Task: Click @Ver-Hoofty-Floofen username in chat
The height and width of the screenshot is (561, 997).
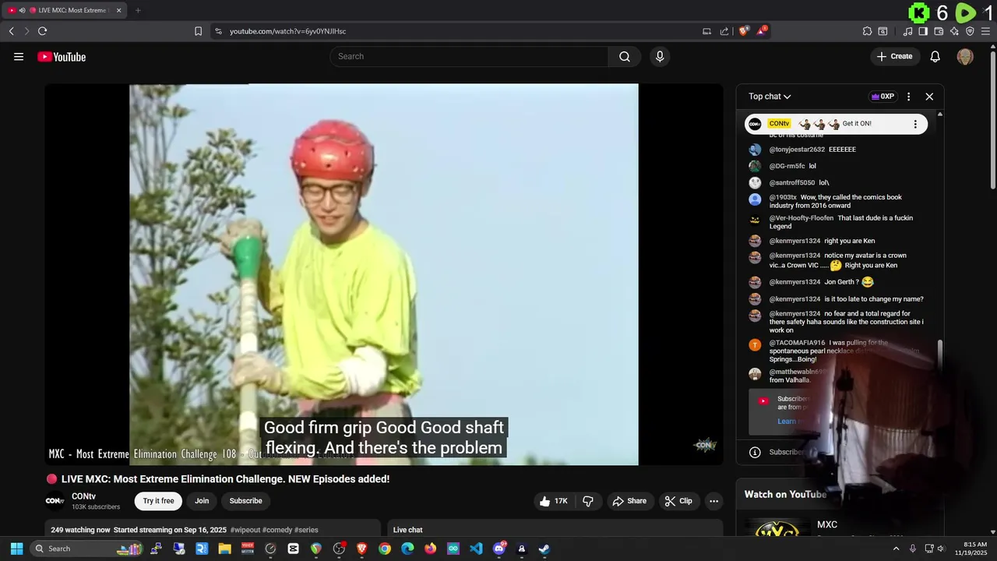Action: tap(801, 218)
